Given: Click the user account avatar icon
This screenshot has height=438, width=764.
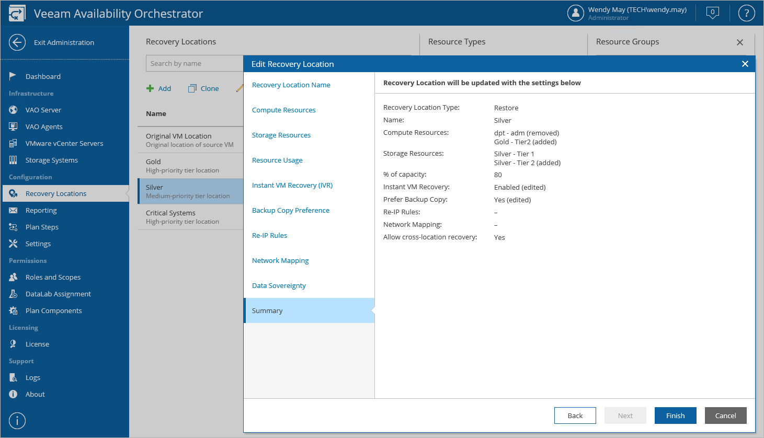Looking at the screenshot, I should coord(575,13).
